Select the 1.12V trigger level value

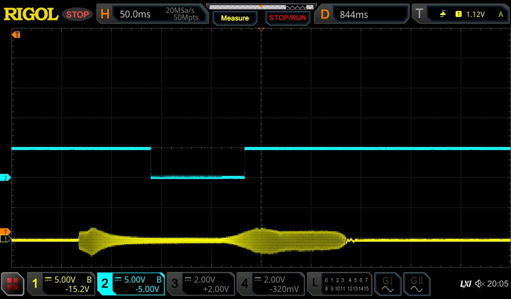[475, 14]
